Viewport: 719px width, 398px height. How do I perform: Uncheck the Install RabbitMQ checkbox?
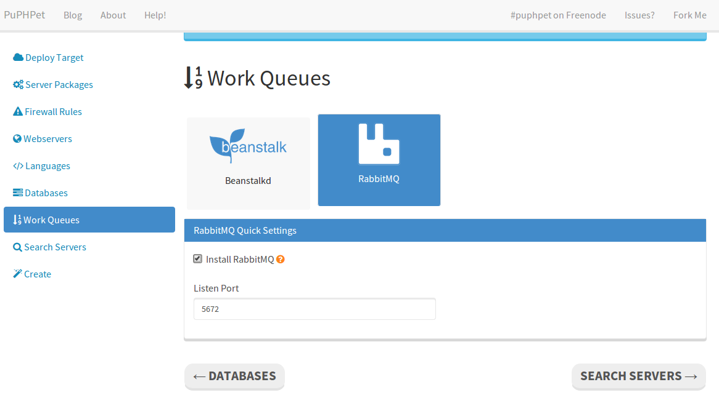(198, 259)
